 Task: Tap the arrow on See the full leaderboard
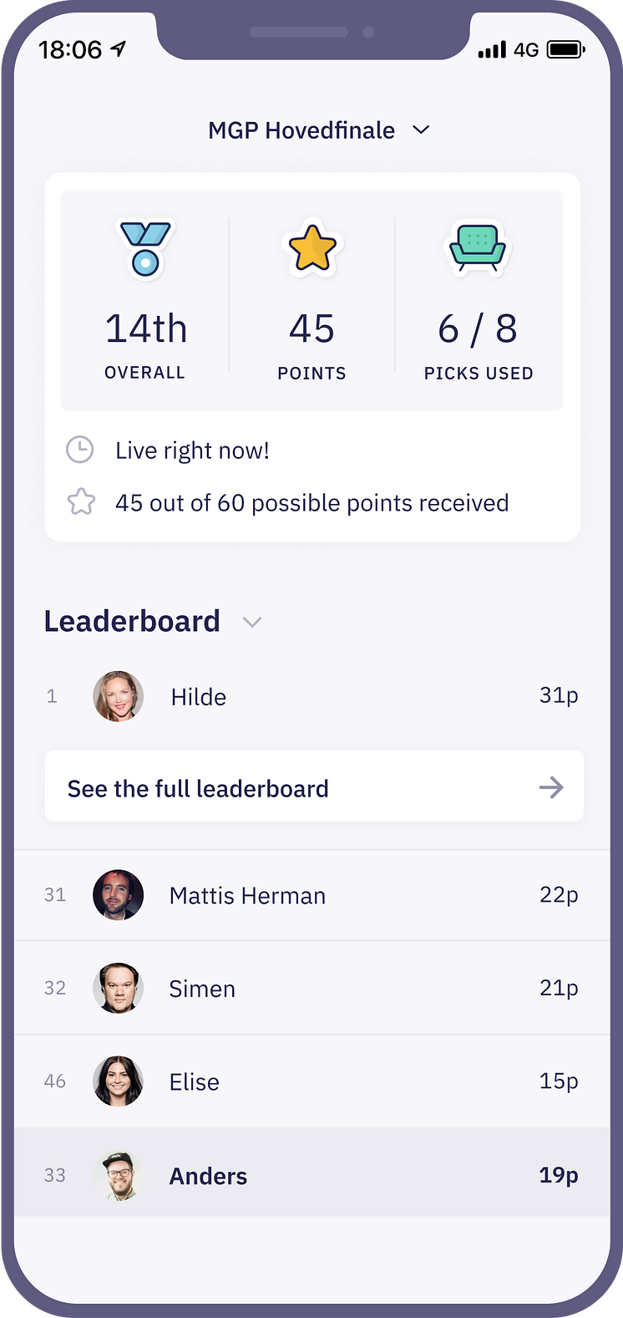[551, 787]
